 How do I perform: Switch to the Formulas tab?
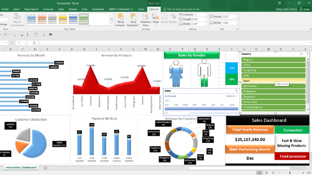pos(48,9)
